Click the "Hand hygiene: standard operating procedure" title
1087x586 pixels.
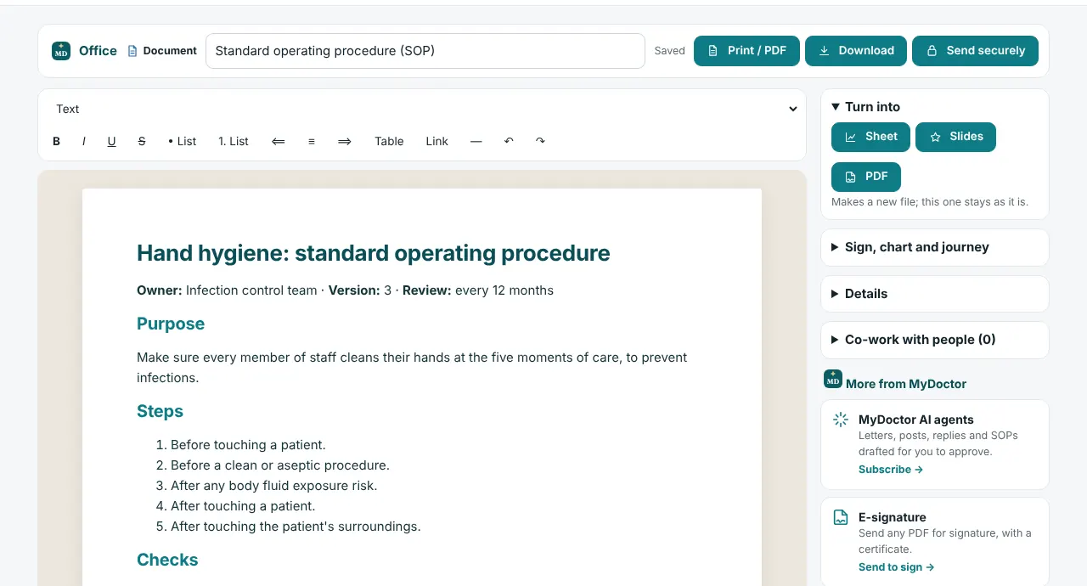tap(374, 253)
